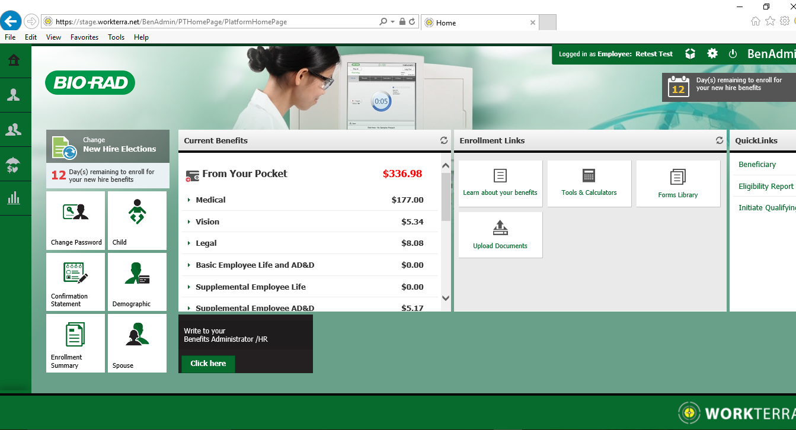Image resolution: width=796 pixels, height=430 pixels.
Task: Refresh the Current Benefits panel
Action: point(444,141)
